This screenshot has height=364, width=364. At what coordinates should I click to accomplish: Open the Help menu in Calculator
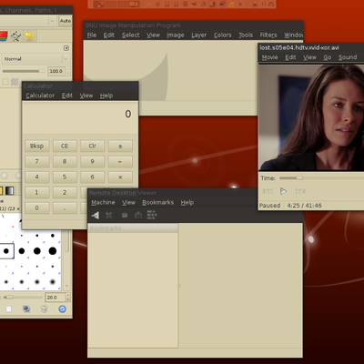[106, 96]
